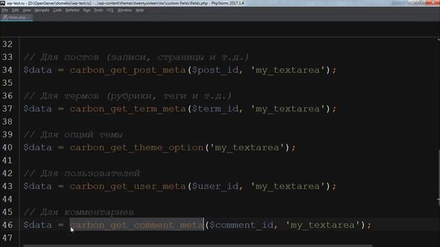Click carbon_get_term_meta function name
The height and width of the screenshot is (247, 440).
128,108
